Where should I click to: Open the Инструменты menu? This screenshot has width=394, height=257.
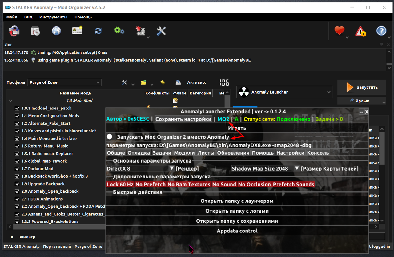pos(53,17)
